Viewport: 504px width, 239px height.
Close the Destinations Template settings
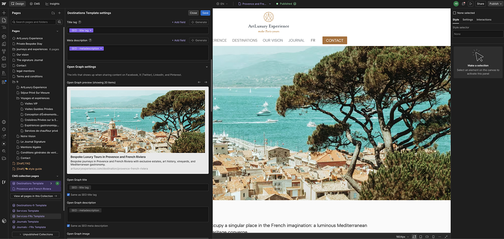[193, 13]
